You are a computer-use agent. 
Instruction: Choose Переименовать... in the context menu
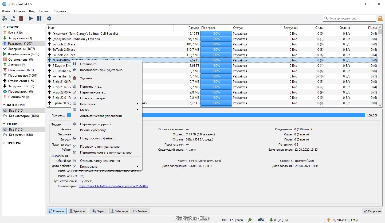coord(106,92)
